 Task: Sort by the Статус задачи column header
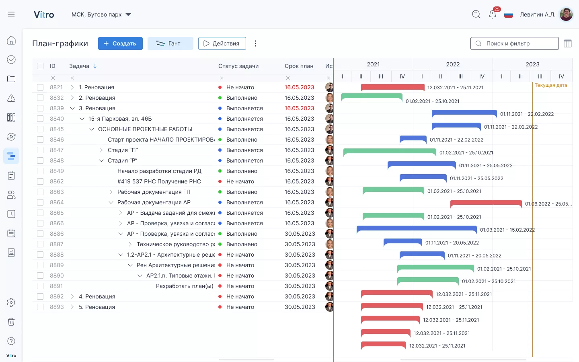click(x=238, y=66)
